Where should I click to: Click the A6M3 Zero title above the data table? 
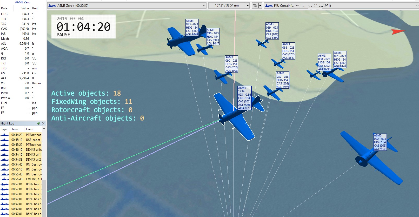[x=23, y=2]
